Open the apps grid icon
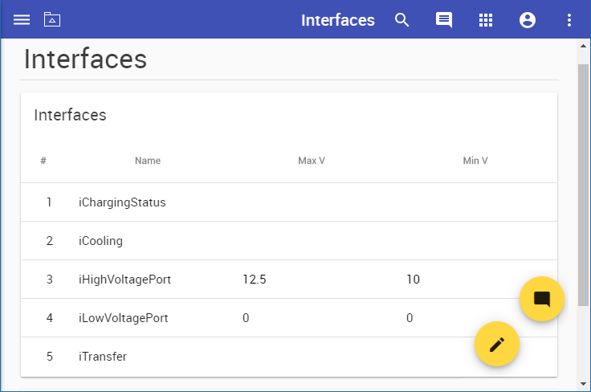Image resolution: width=591 pixels, height=392 pixels. (486, 20)
